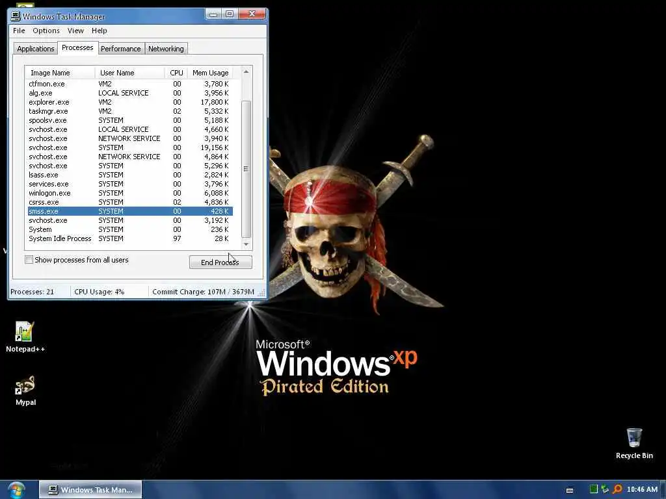Click the 10:46 AM system clock
This screenshot has height=499, width=666.
642,489
